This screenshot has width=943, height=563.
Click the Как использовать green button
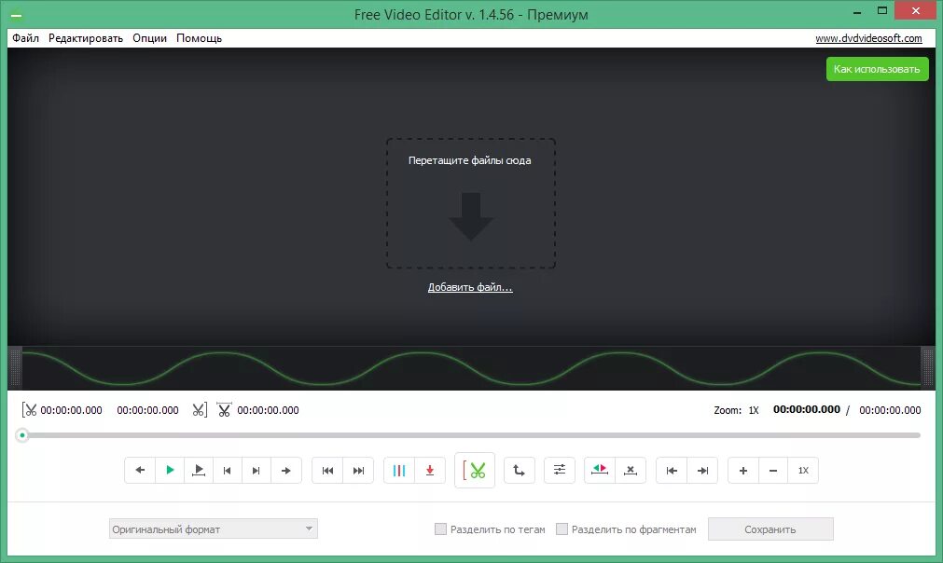click(x=877, y=69)
